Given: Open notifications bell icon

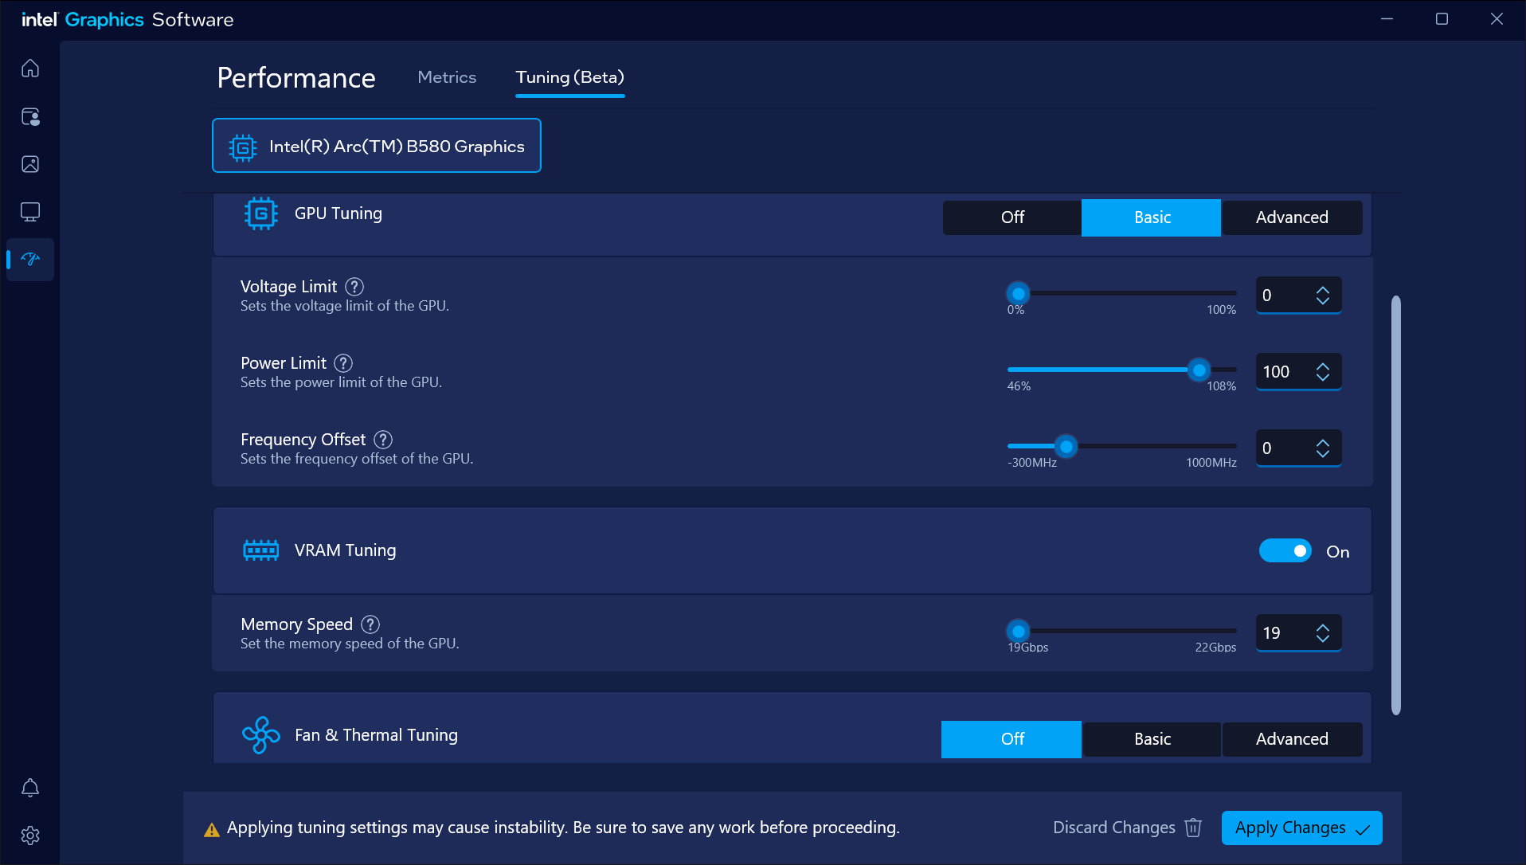Looking at the screenshot, I should point(30,788).
